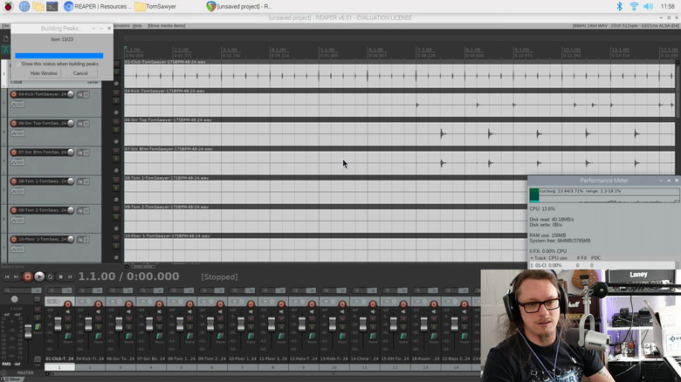Screen dimensions: 681x382
Task: Go to project start in transport
Action: click(7, 276)
